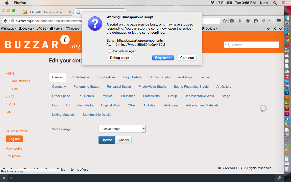
Task: Open Spotlight search in the menu bar
Action: [275, 3]
